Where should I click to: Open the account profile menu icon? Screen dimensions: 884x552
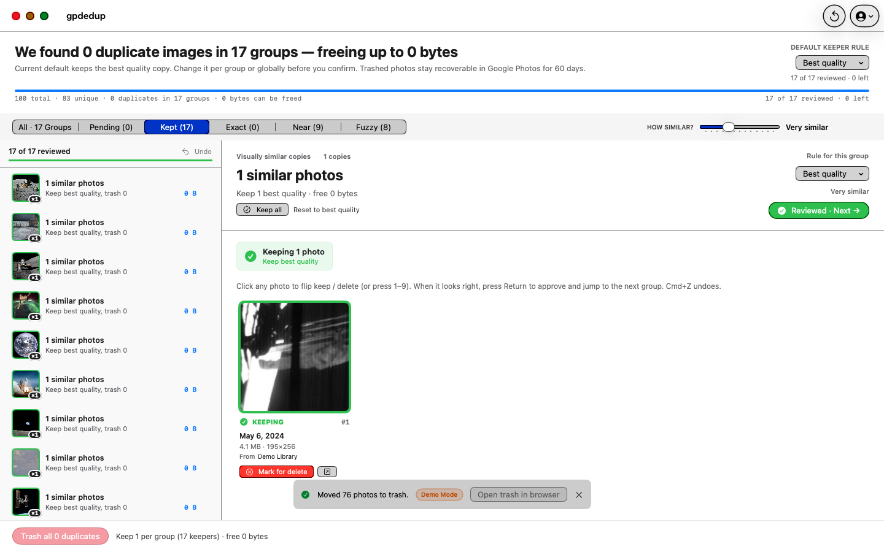[x=864, y=17]
